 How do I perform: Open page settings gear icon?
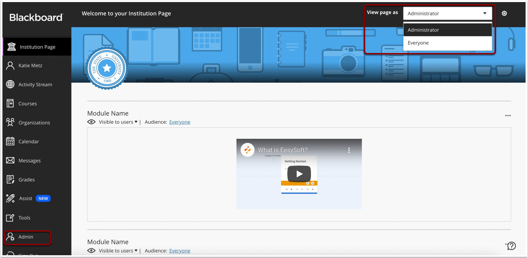click(504, 14)
